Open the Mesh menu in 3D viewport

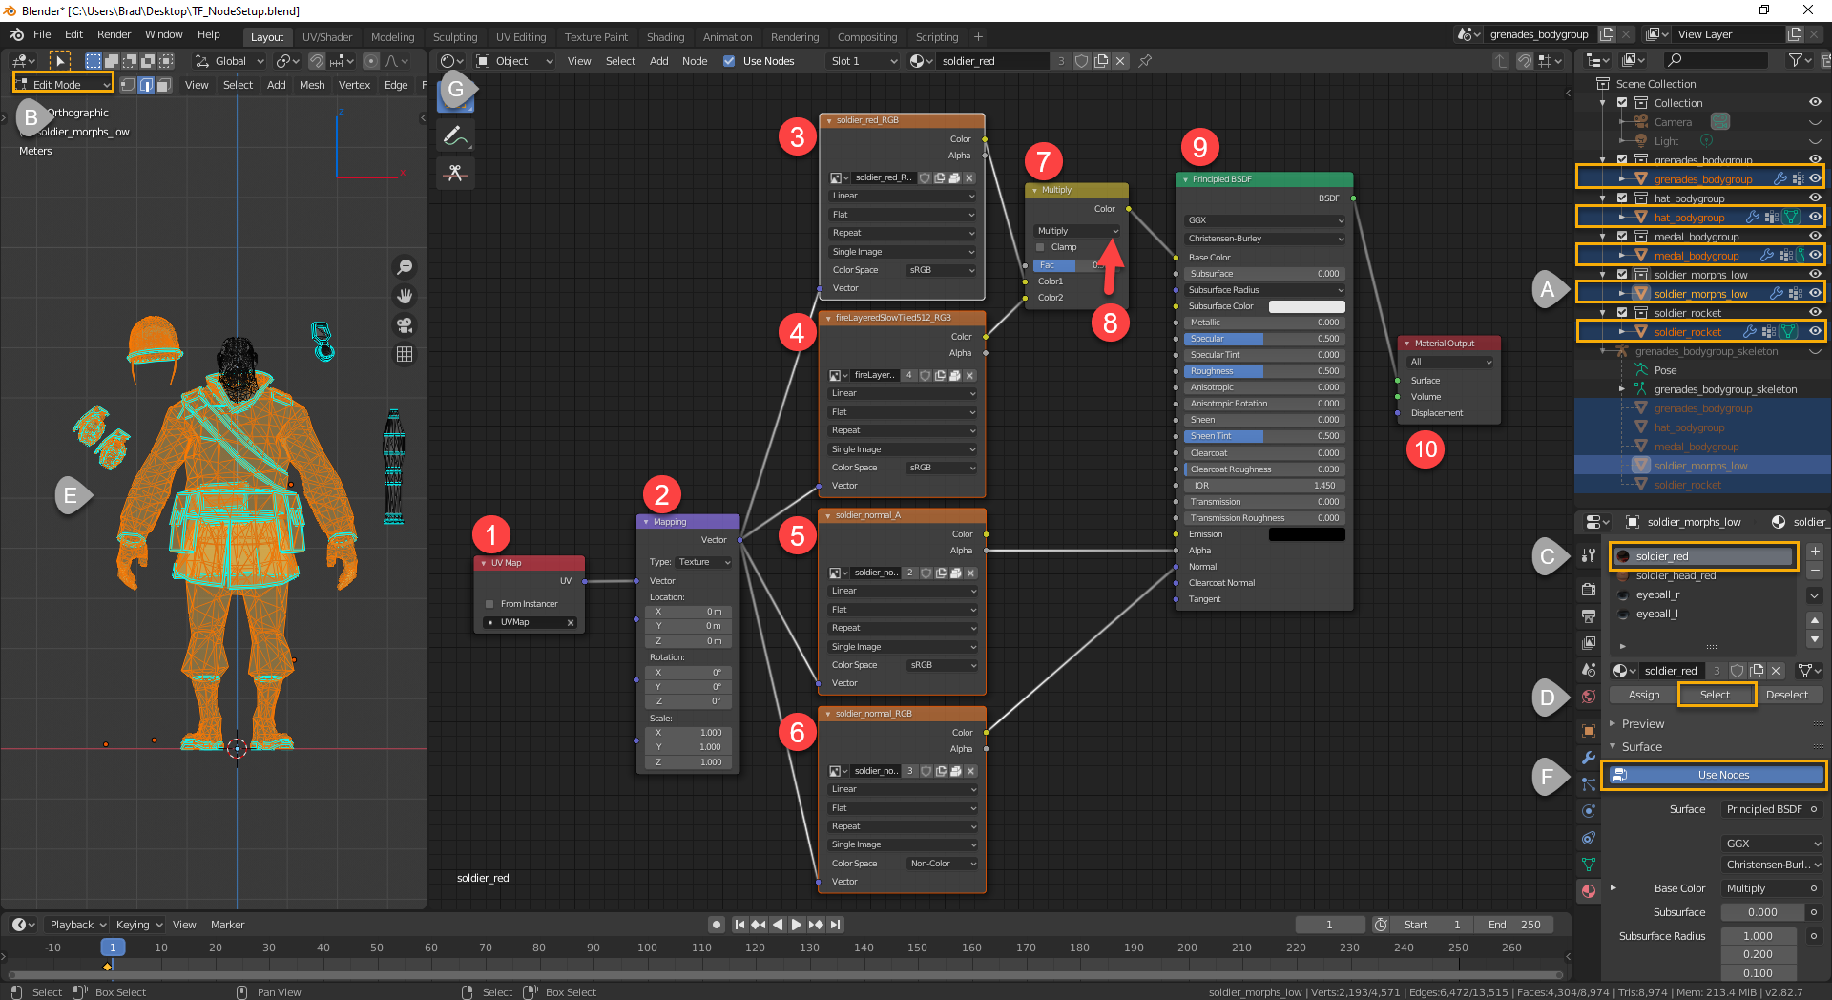pos(312,85)
